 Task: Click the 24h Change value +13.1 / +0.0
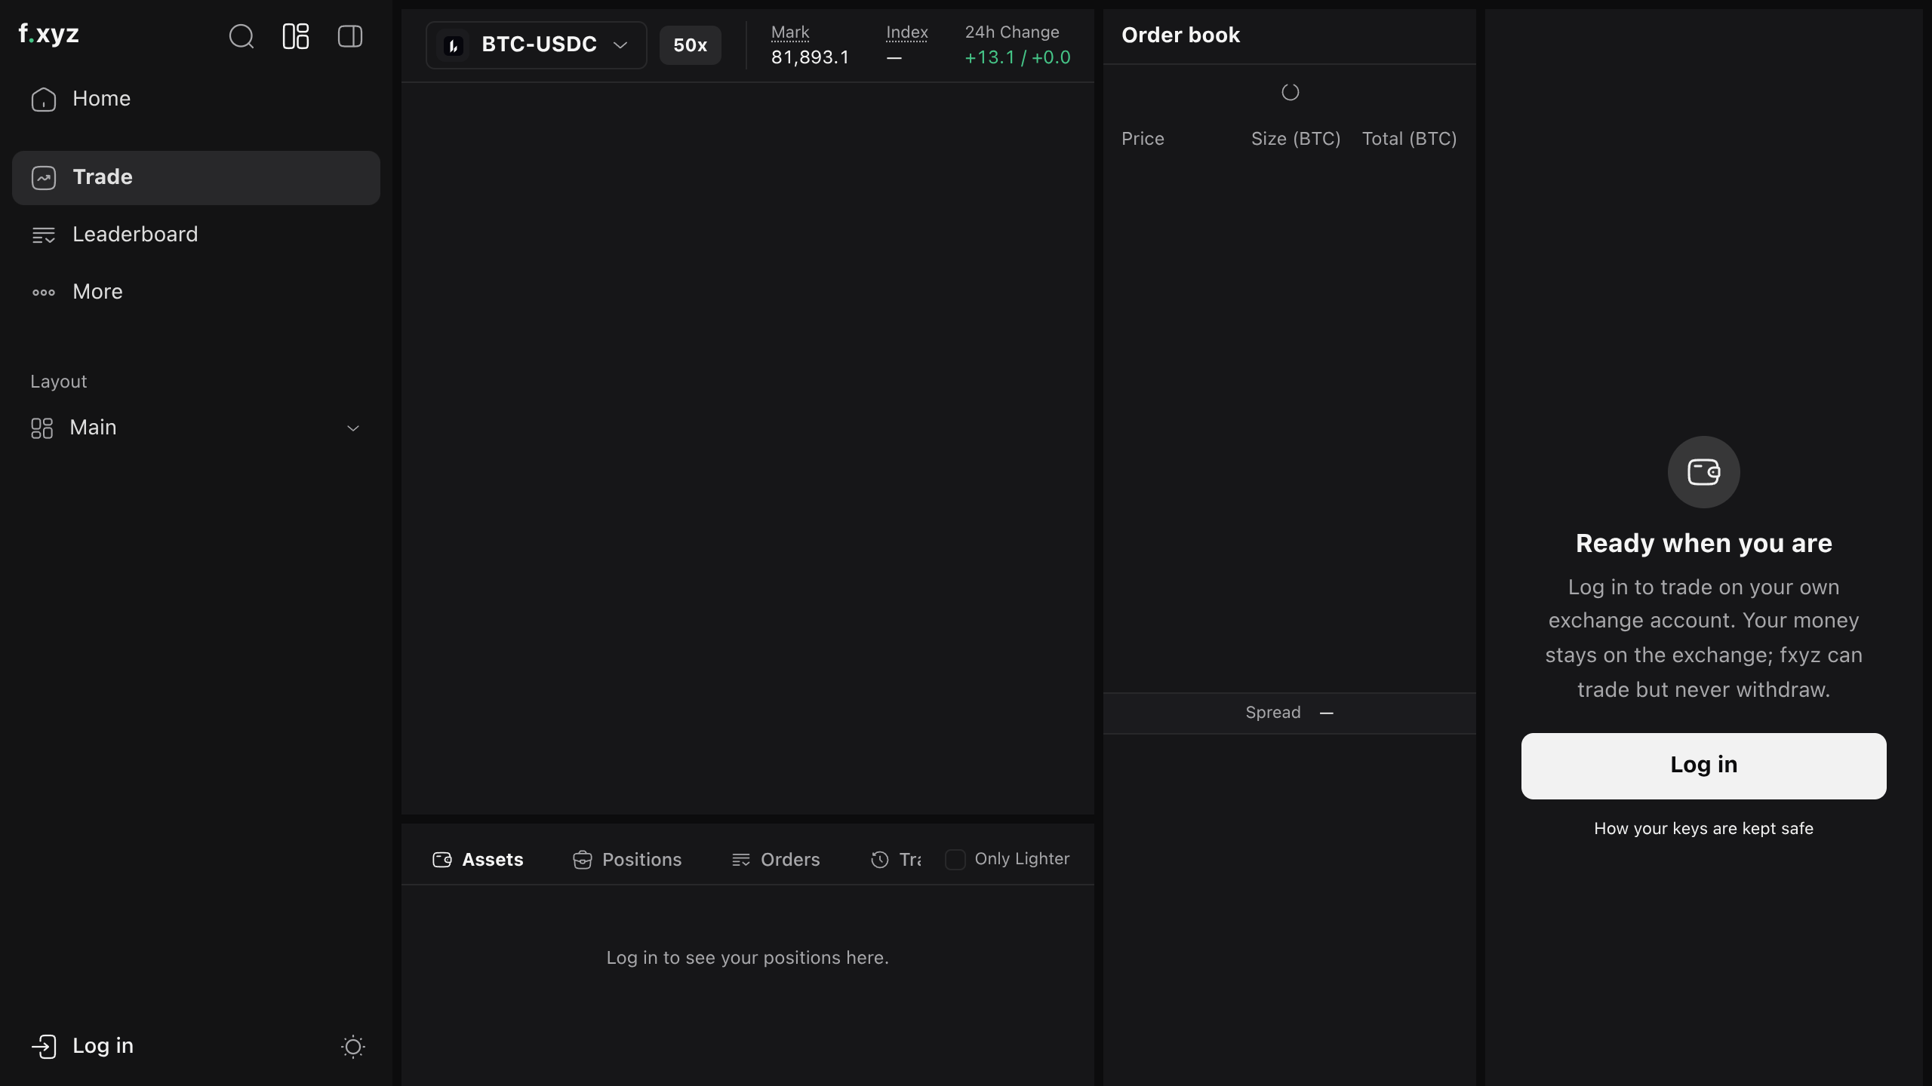tap(1017, 57)
